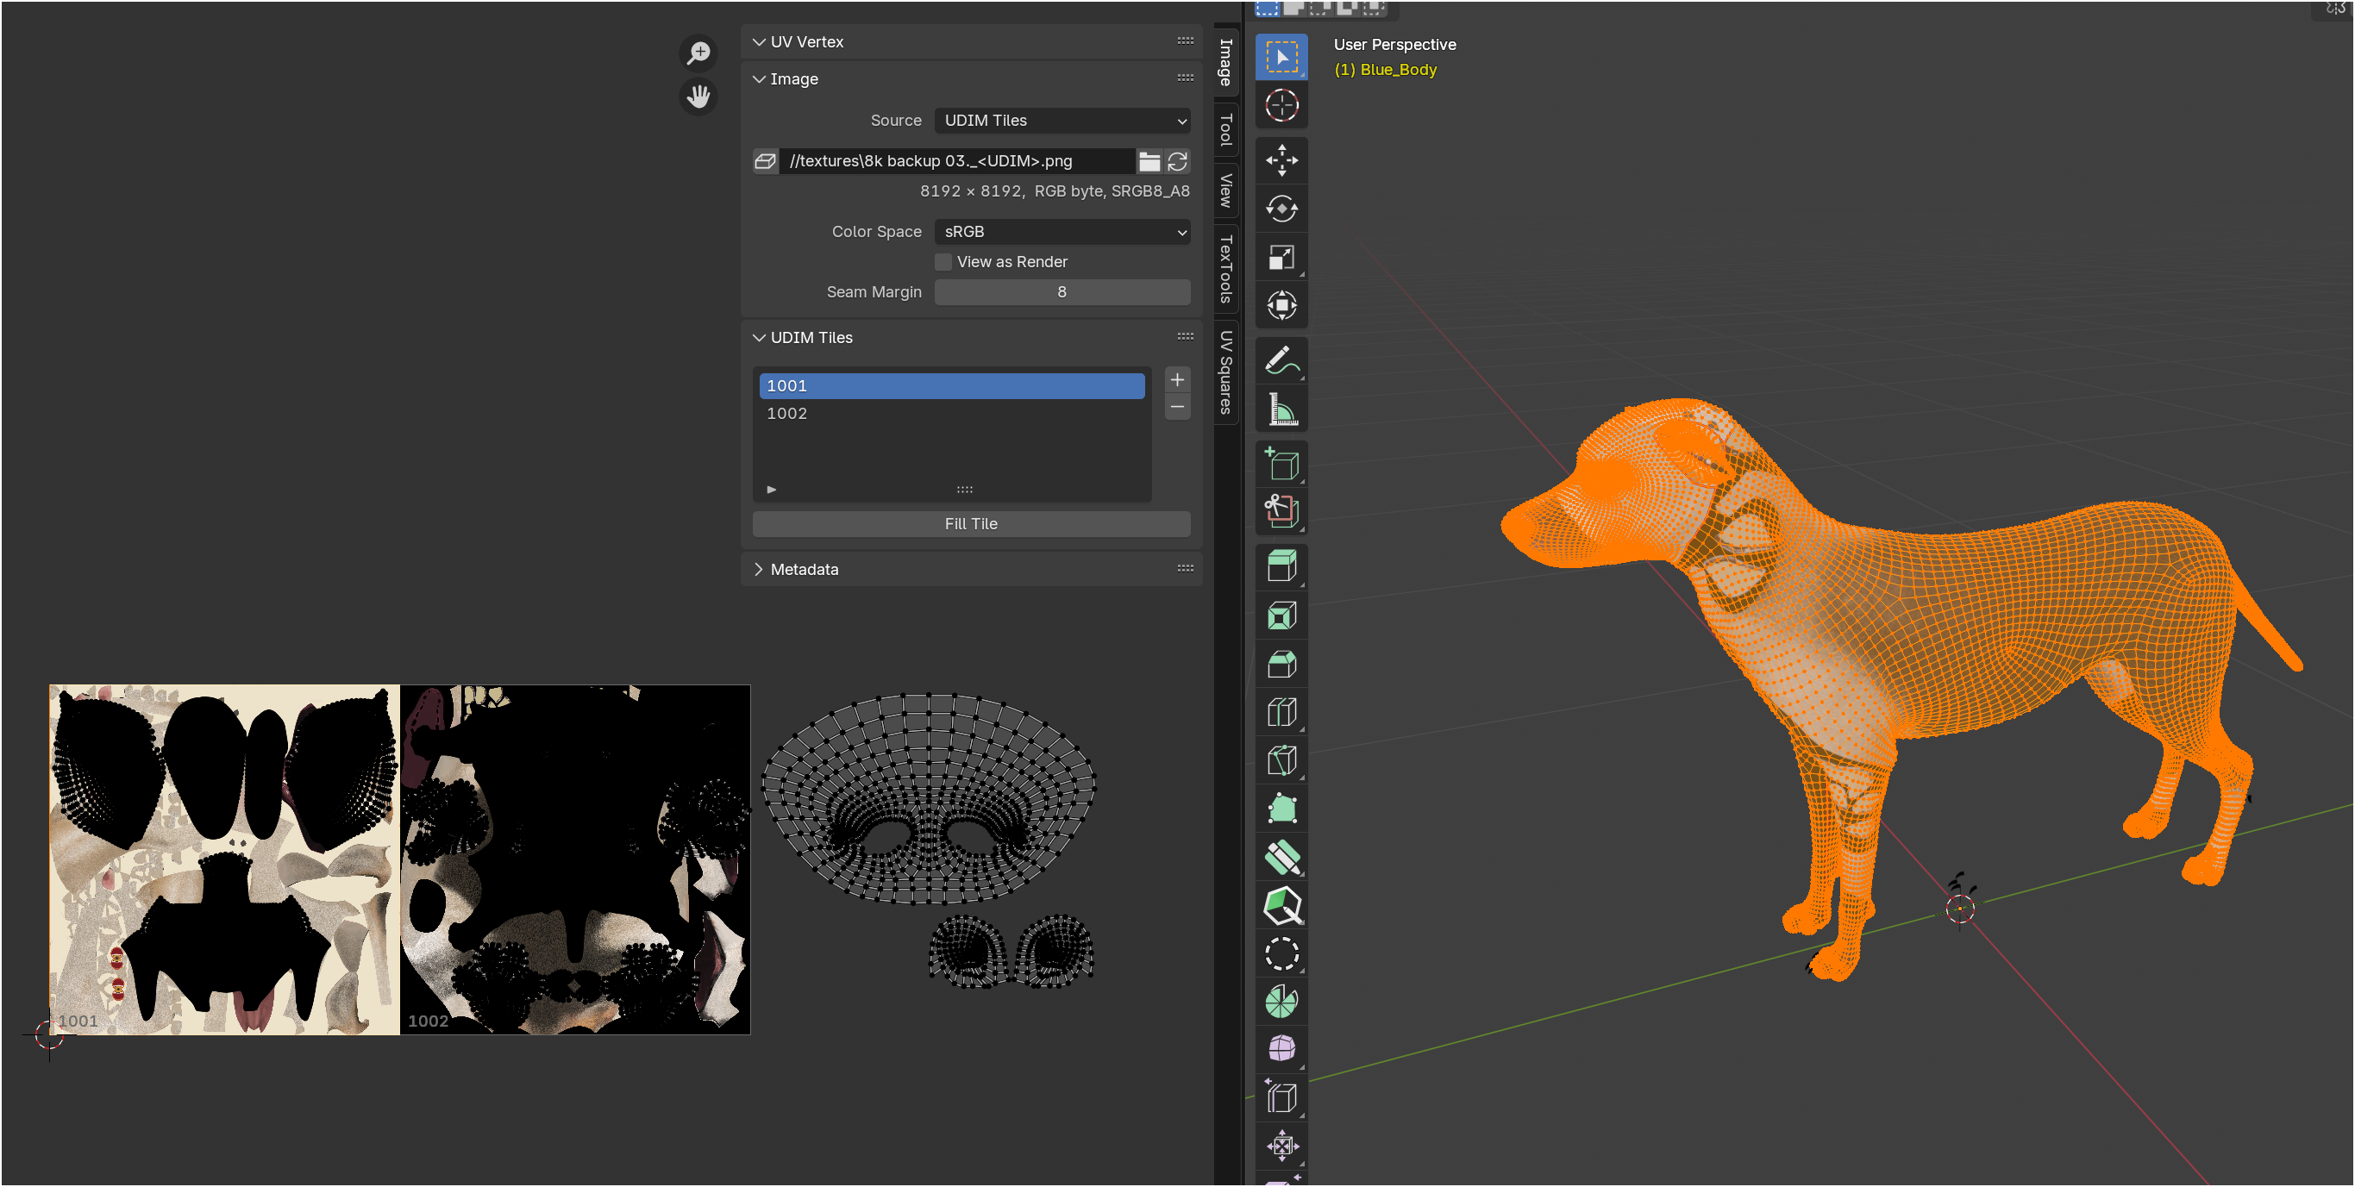Remove the UDIM tile with minus
Image resolution: width=2355 pixels, height=1187 pixels.
tap(1178, 407)
